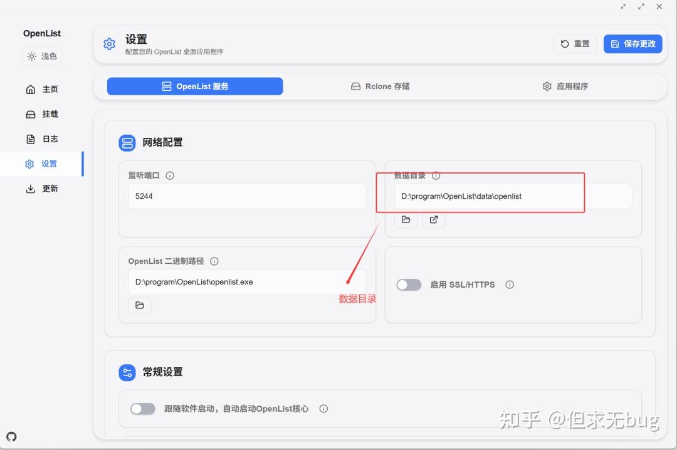
Task: Click the 浅色 theme switcher
Action: tap(42, 56)
